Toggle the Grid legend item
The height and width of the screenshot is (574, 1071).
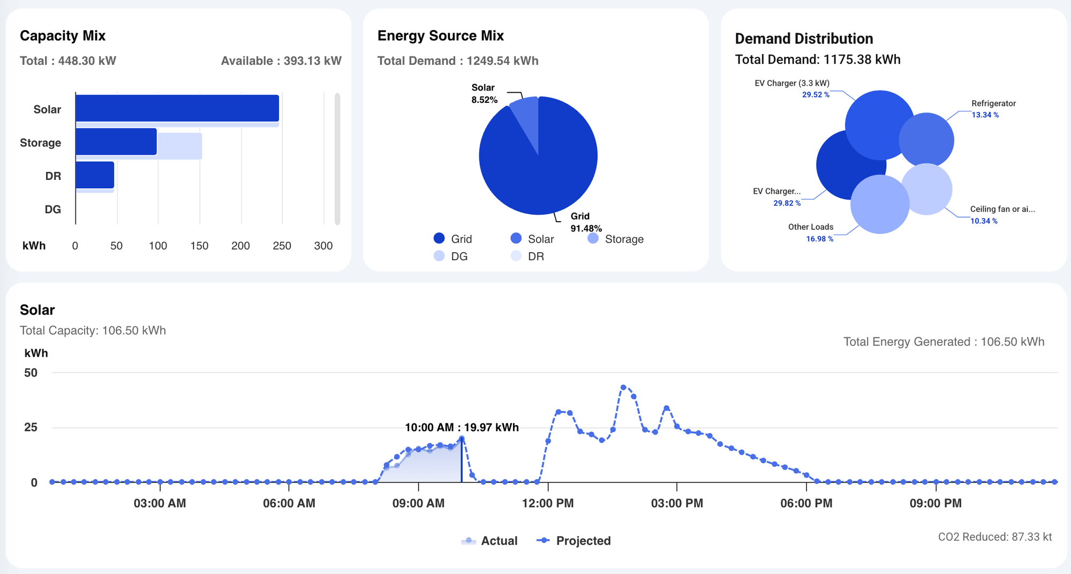[x=452, y=239]
